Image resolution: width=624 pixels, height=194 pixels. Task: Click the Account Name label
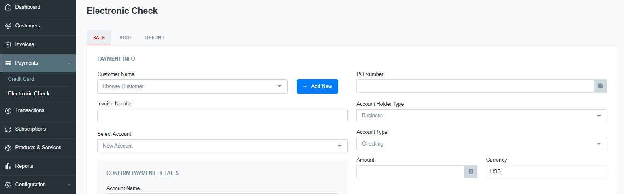coord(123,188)
